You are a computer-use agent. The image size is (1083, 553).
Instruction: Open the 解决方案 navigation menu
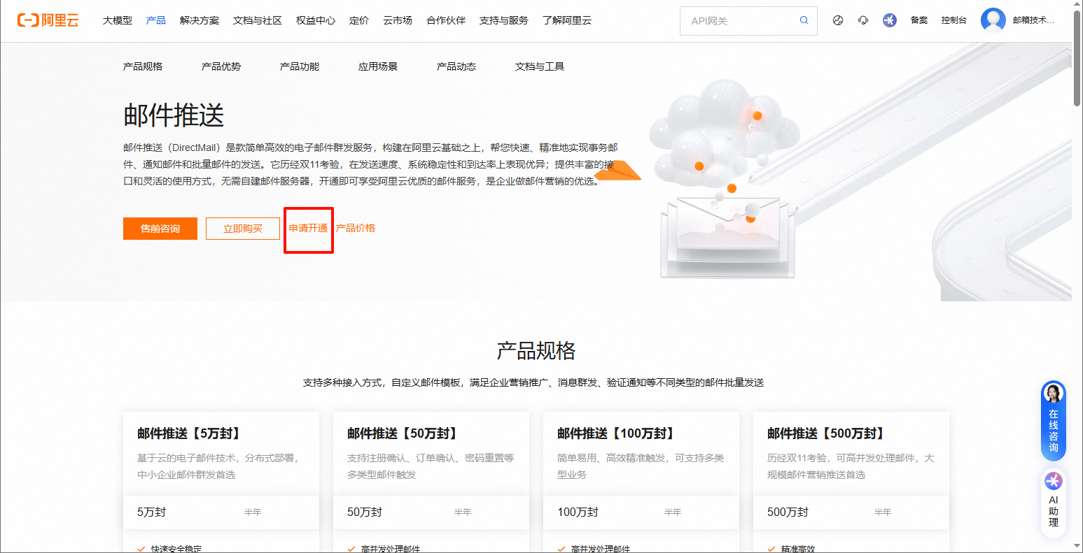[200, 20]
